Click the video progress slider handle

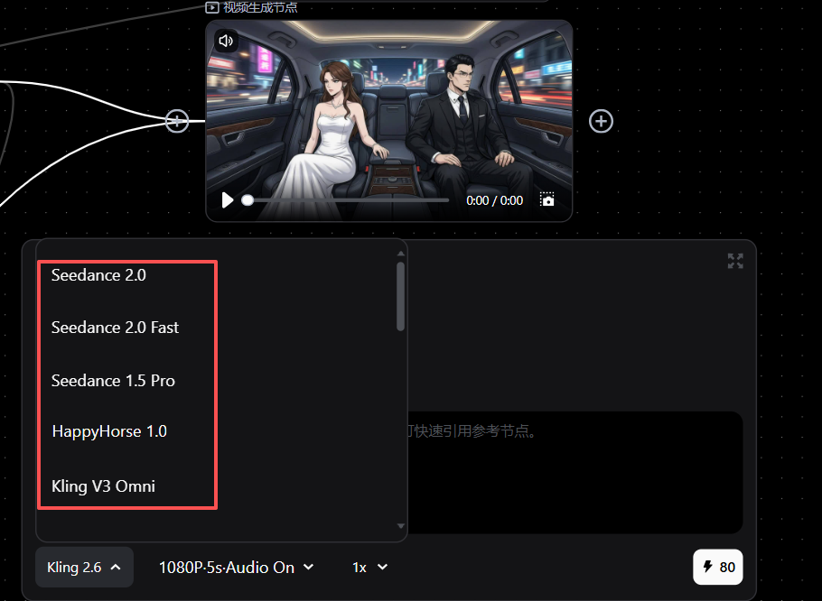point(248,200)
